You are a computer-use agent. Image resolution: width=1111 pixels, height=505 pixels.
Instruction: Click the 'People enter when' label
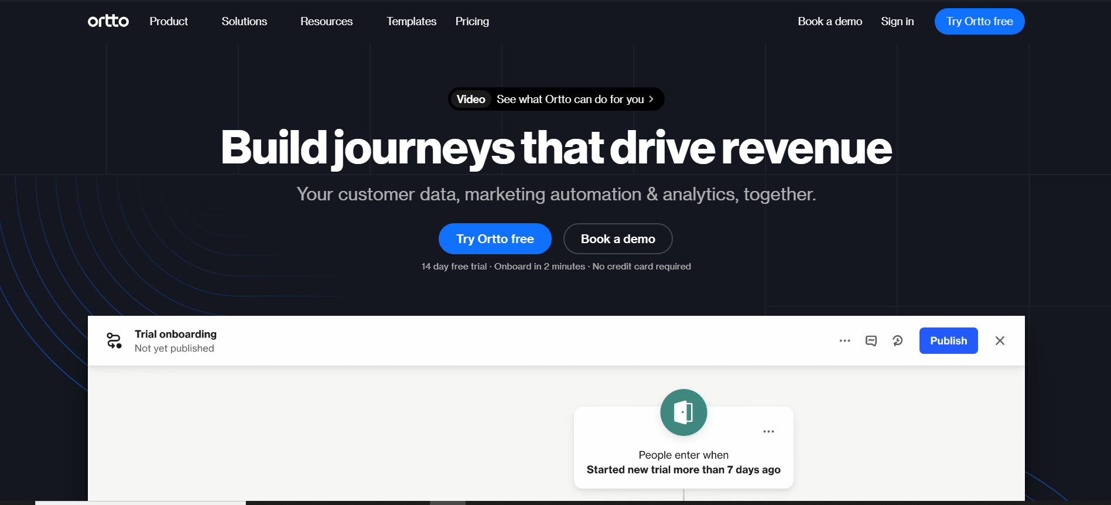683,455
